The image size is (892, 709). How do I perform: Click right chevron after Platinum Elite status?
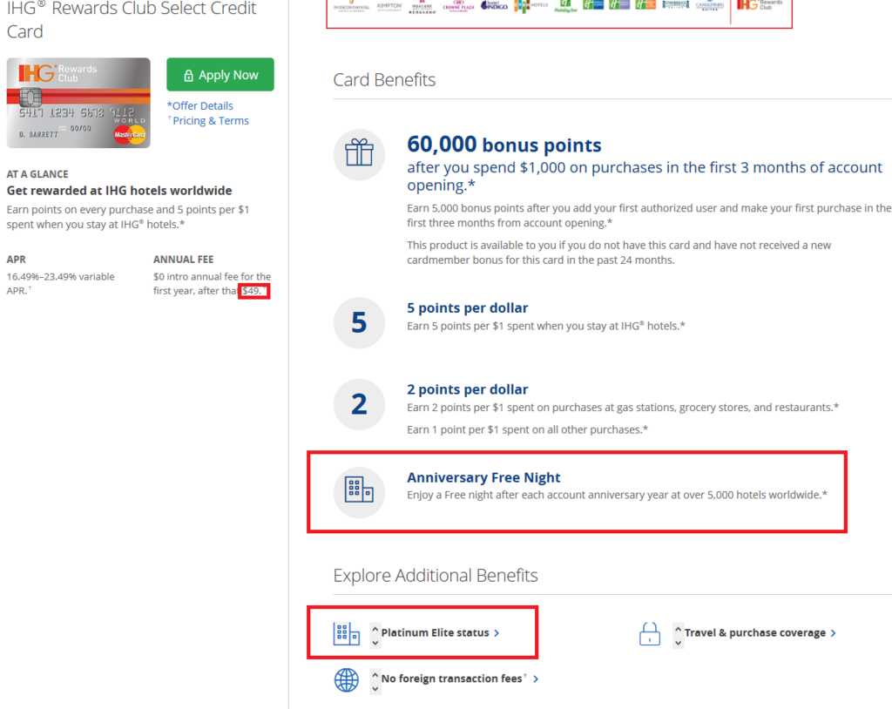[x=497, y=632]
